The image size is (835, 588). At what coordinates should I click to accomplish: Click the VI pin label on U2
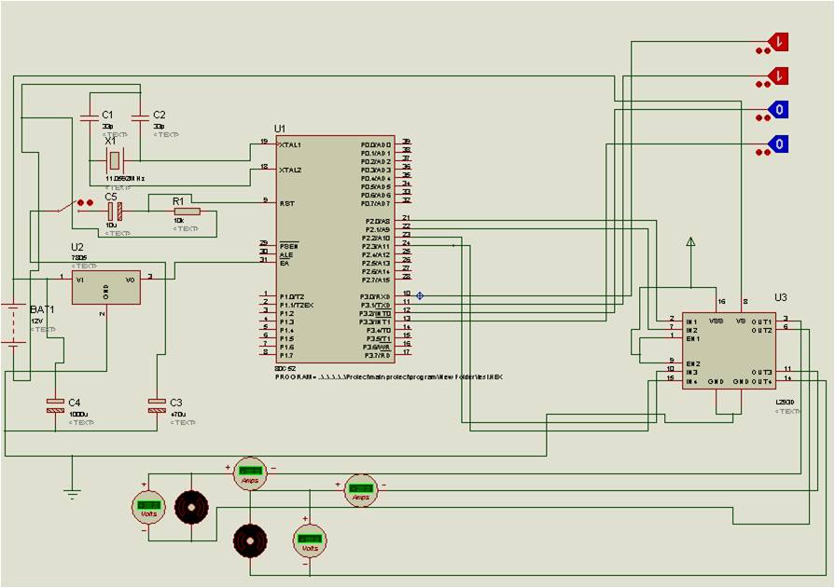80,280
